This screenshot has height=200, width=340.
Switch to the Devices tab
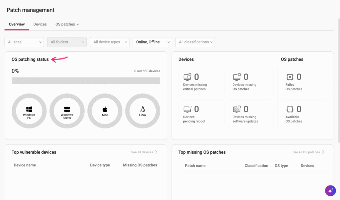(40, 24)
